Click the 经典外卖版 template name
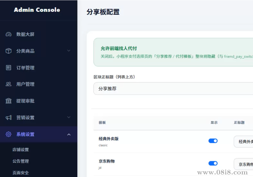The width and height of the screenshot is (253, 177). tap(109, 139)
